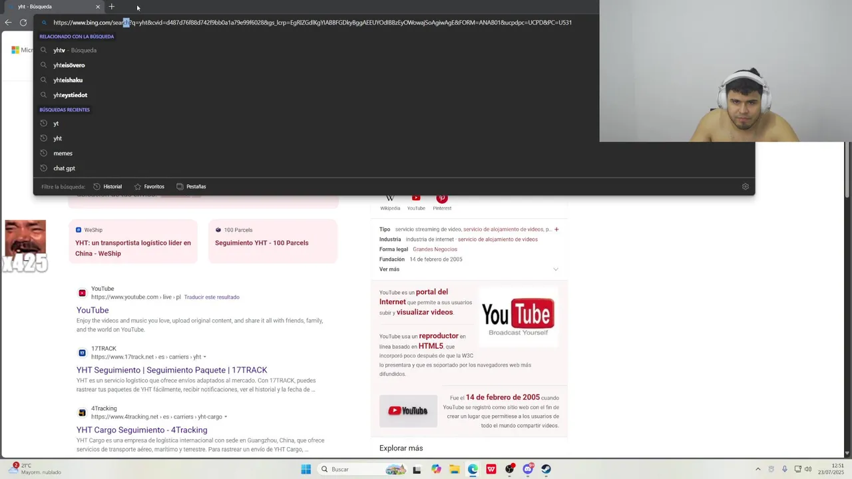The image size is (852, 479).
Task: Open Task View from the taskbar
Action: click(x=417, y=469)
